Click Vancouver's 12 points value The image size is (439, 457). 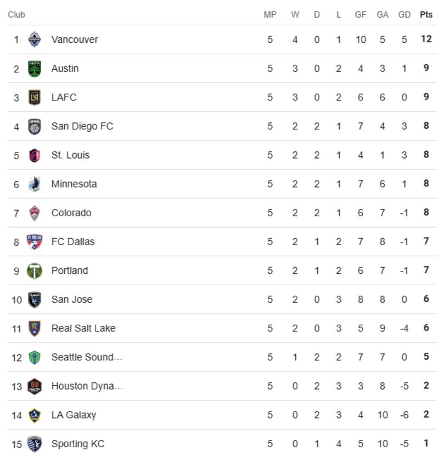[x=426, y=40]
